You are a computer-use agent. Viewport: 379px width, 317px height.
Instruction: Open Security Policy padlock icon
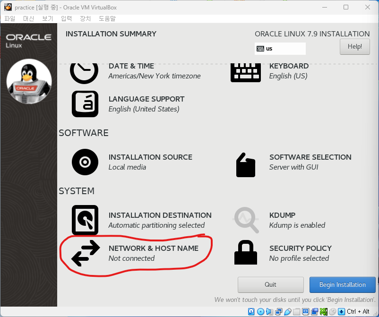click(x=246, y=252)
